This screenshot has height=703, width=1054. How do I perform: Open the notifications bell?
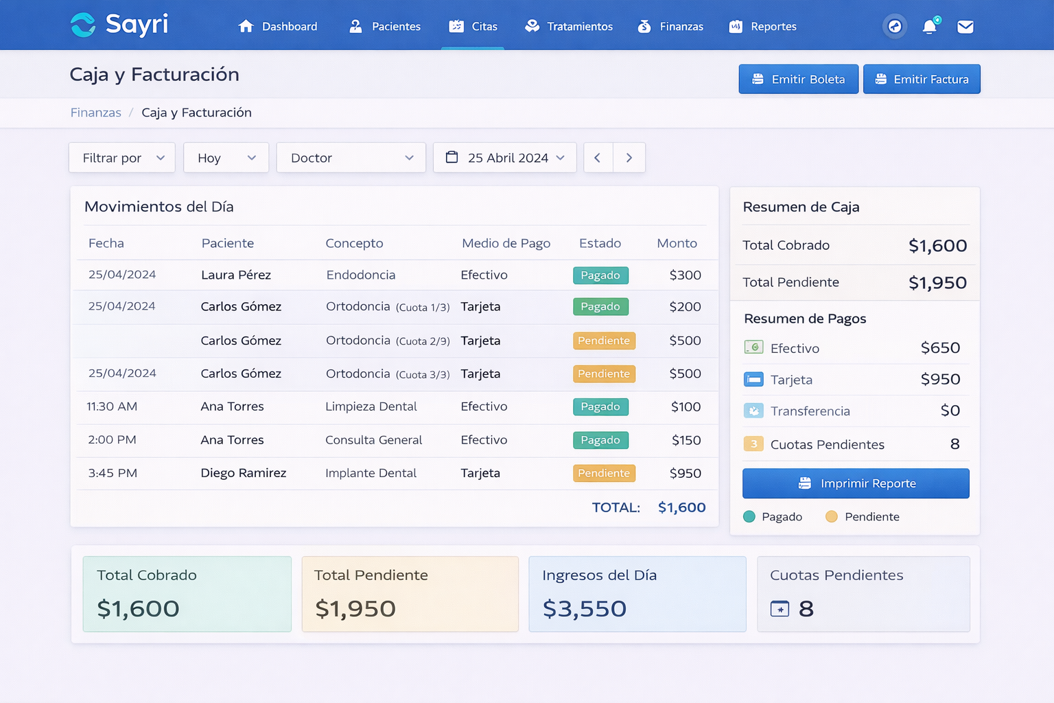tap(929, 27)
